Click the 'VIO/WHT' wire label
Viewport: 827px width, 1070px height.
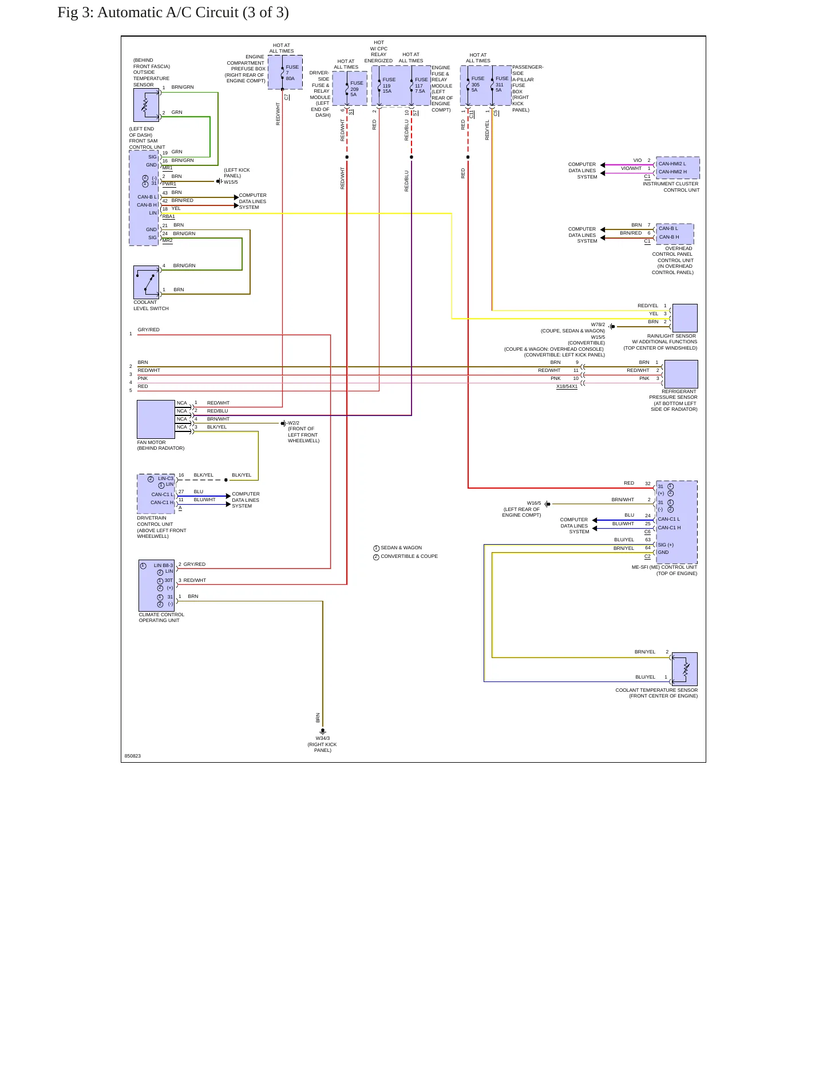[631, 168]
